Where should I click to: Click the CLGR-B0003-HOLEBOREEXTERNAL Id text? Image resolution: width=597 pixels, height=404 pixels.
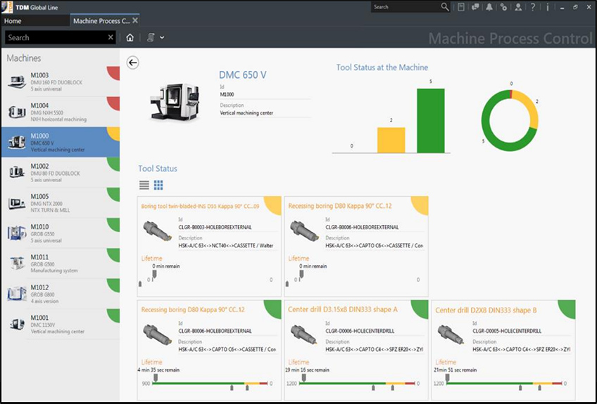[x=215, y=227]
